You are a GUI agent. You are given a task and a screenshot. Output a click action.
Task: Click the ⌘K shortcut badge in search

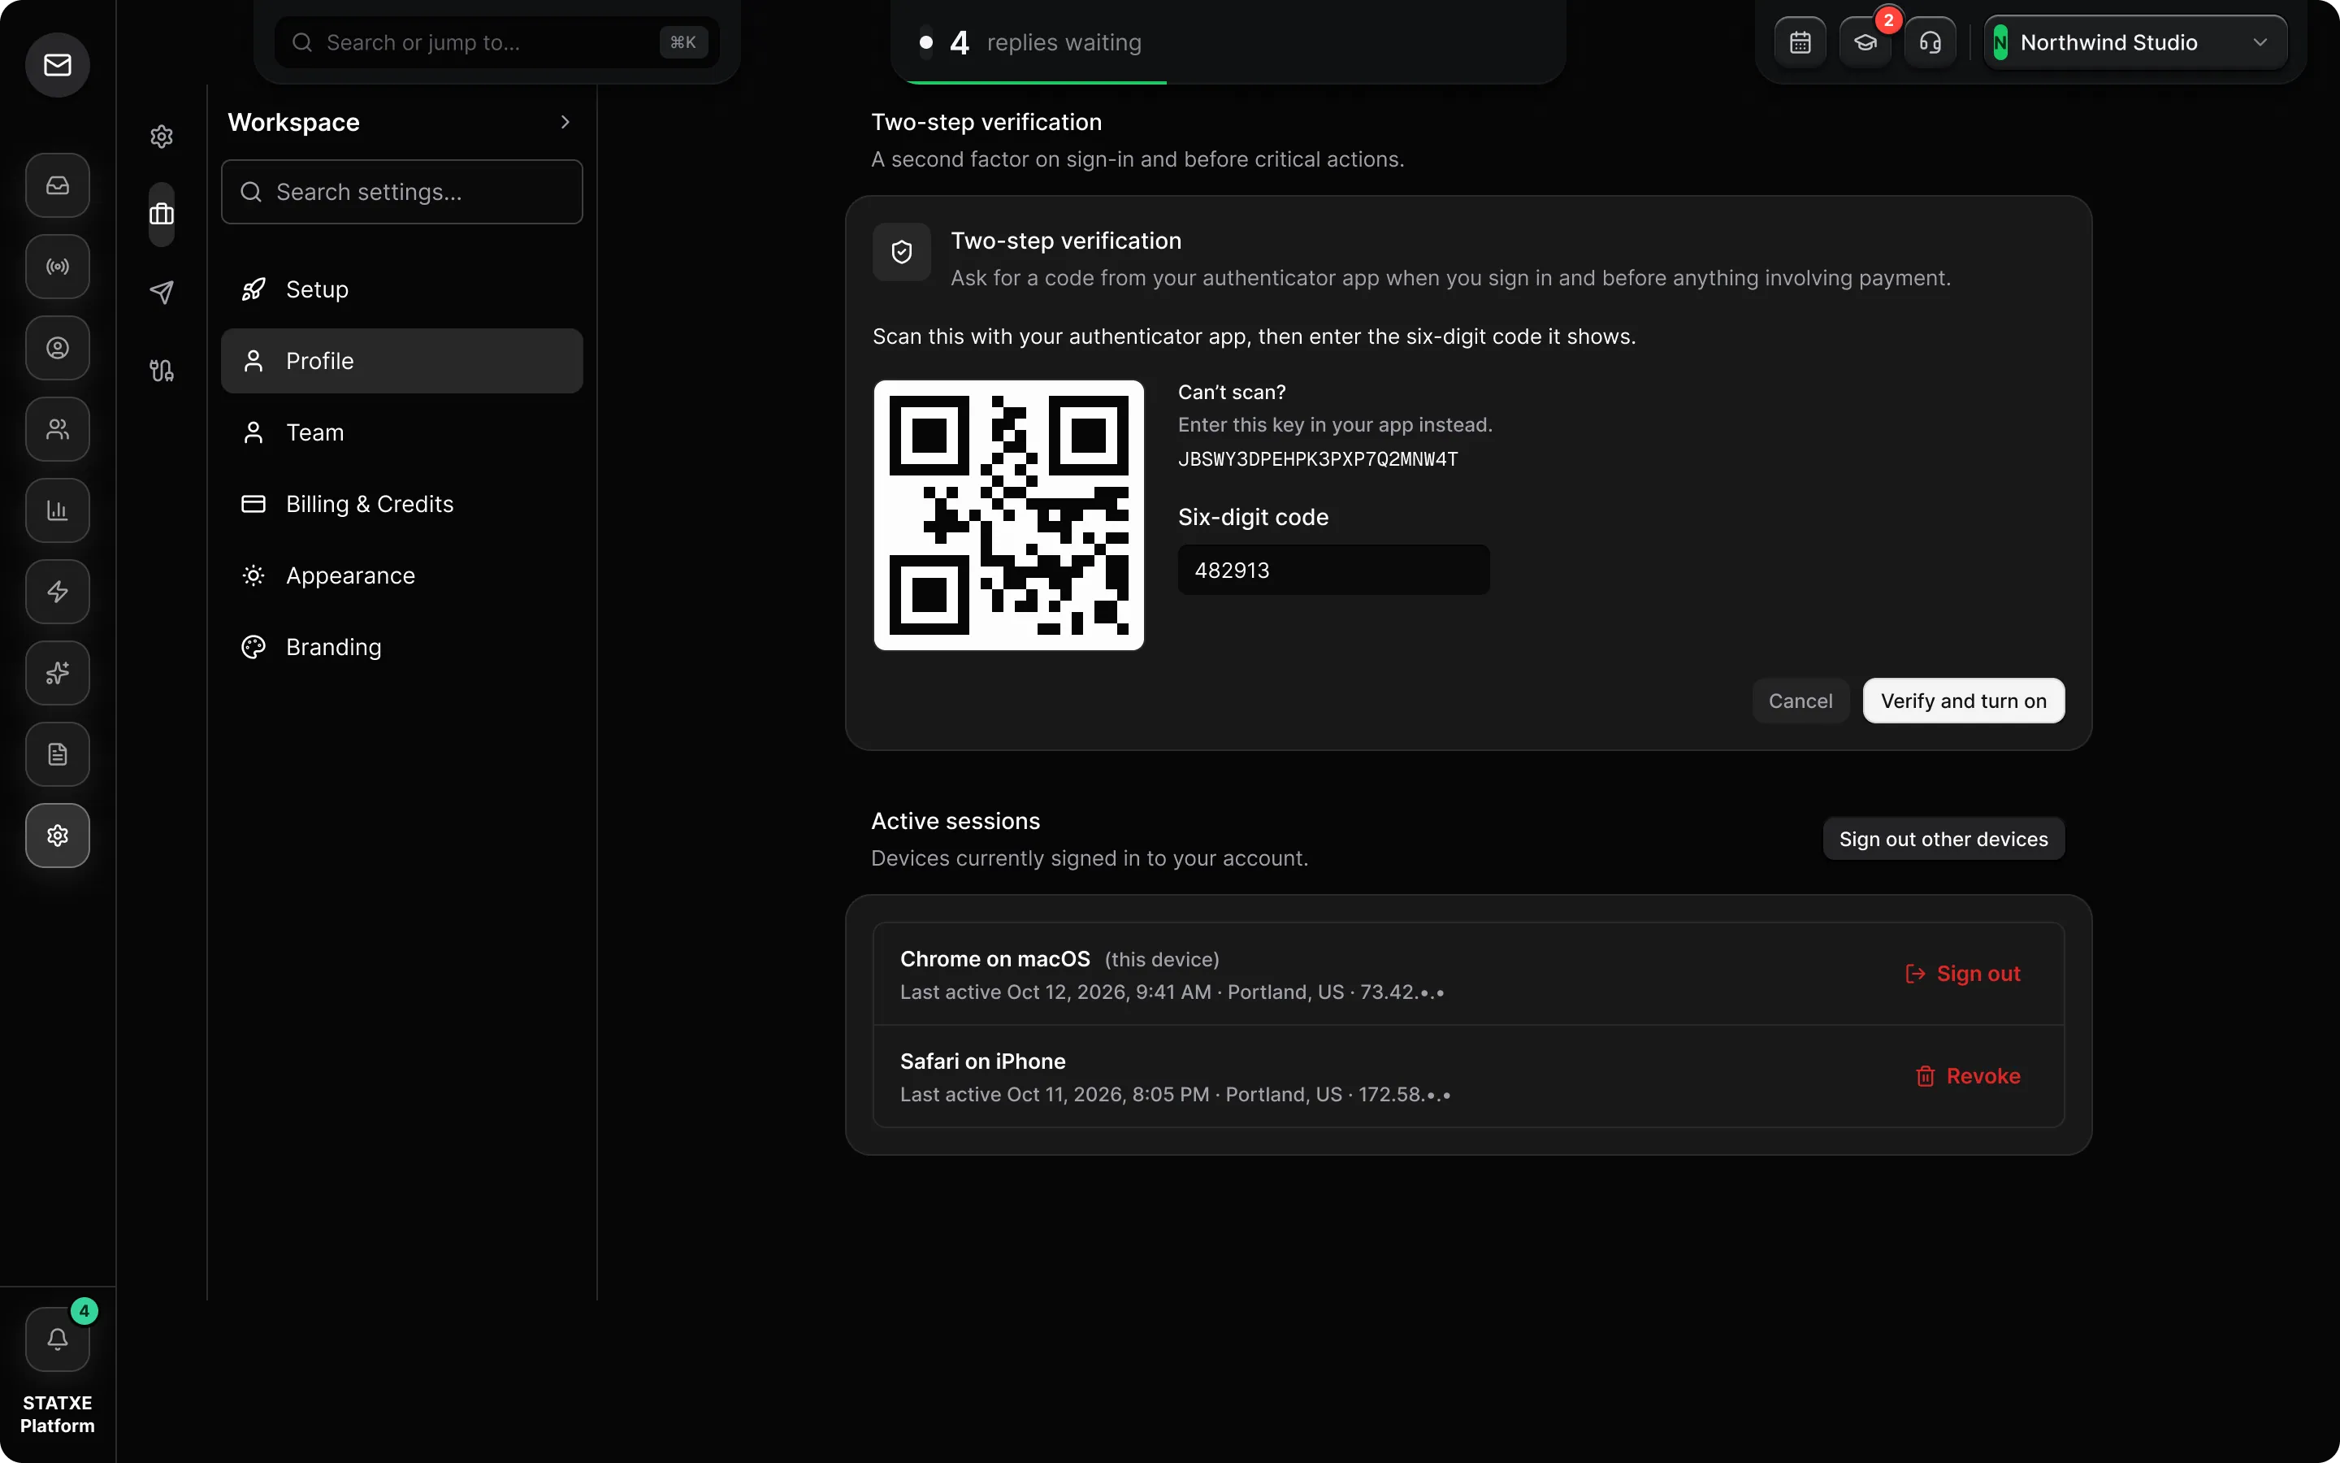[x=683, y=42]
